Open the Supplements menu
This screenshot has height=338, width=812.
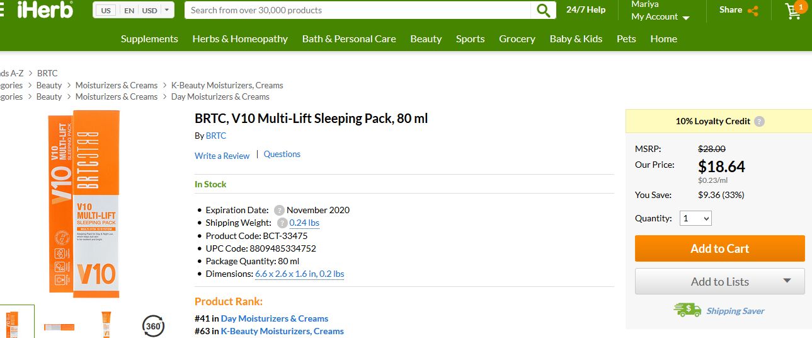point(149,38)
